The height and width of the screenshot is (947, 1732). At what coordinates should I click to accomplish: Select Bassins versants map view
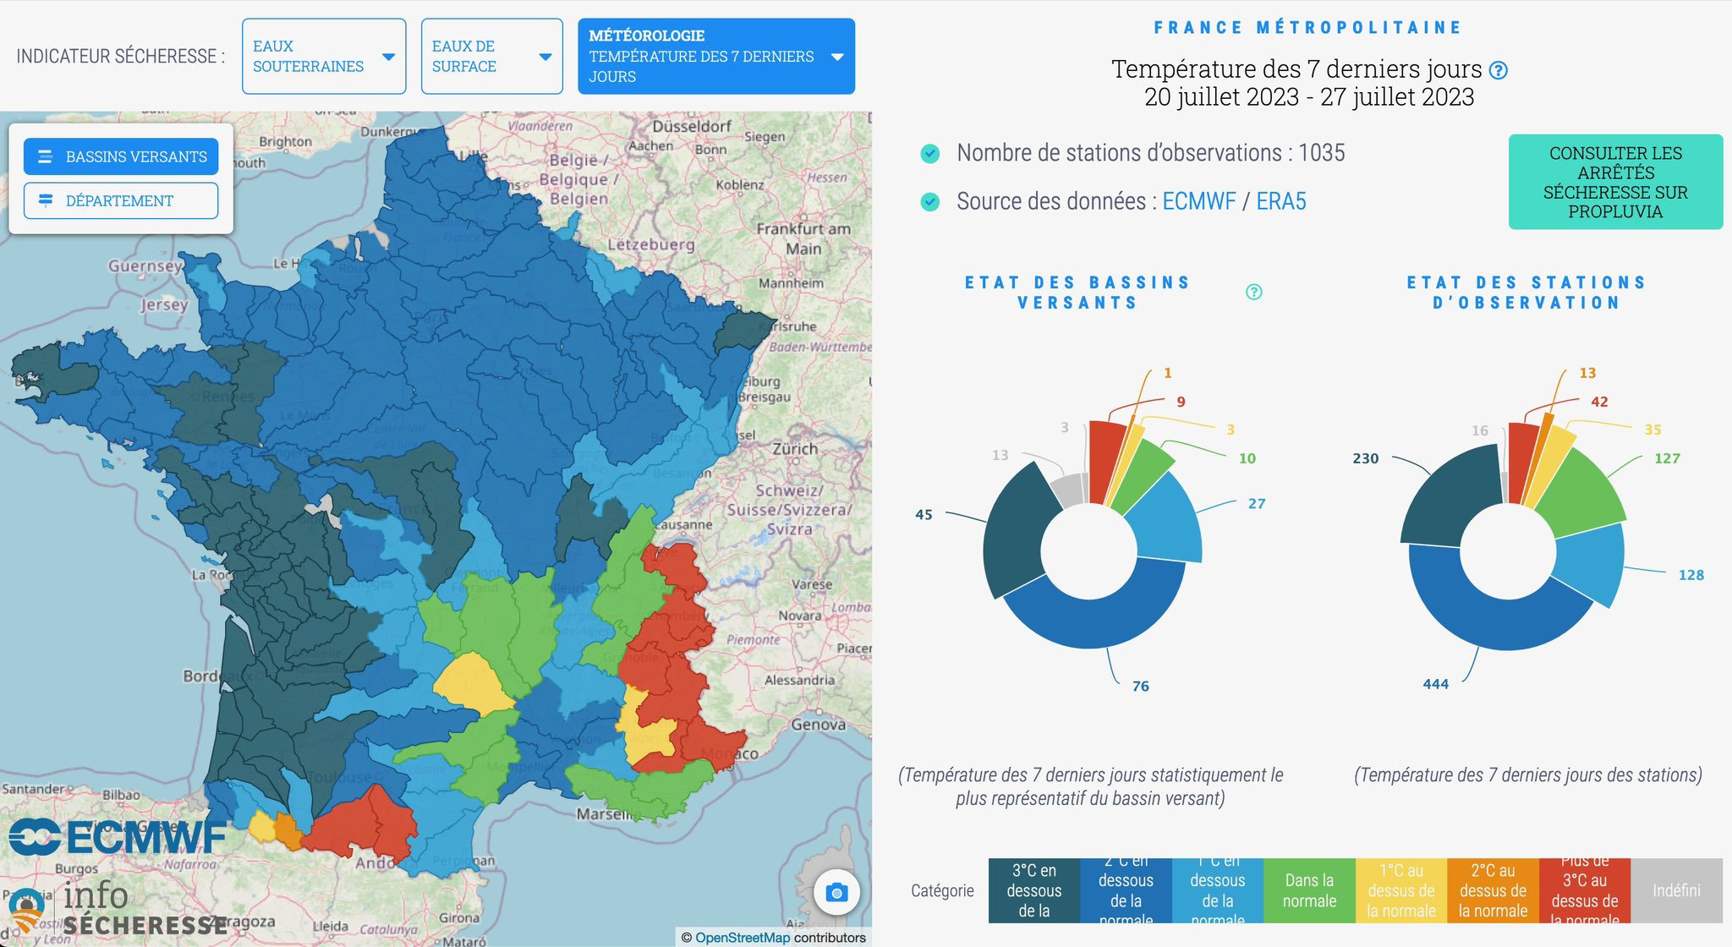[x=121, y=156]
